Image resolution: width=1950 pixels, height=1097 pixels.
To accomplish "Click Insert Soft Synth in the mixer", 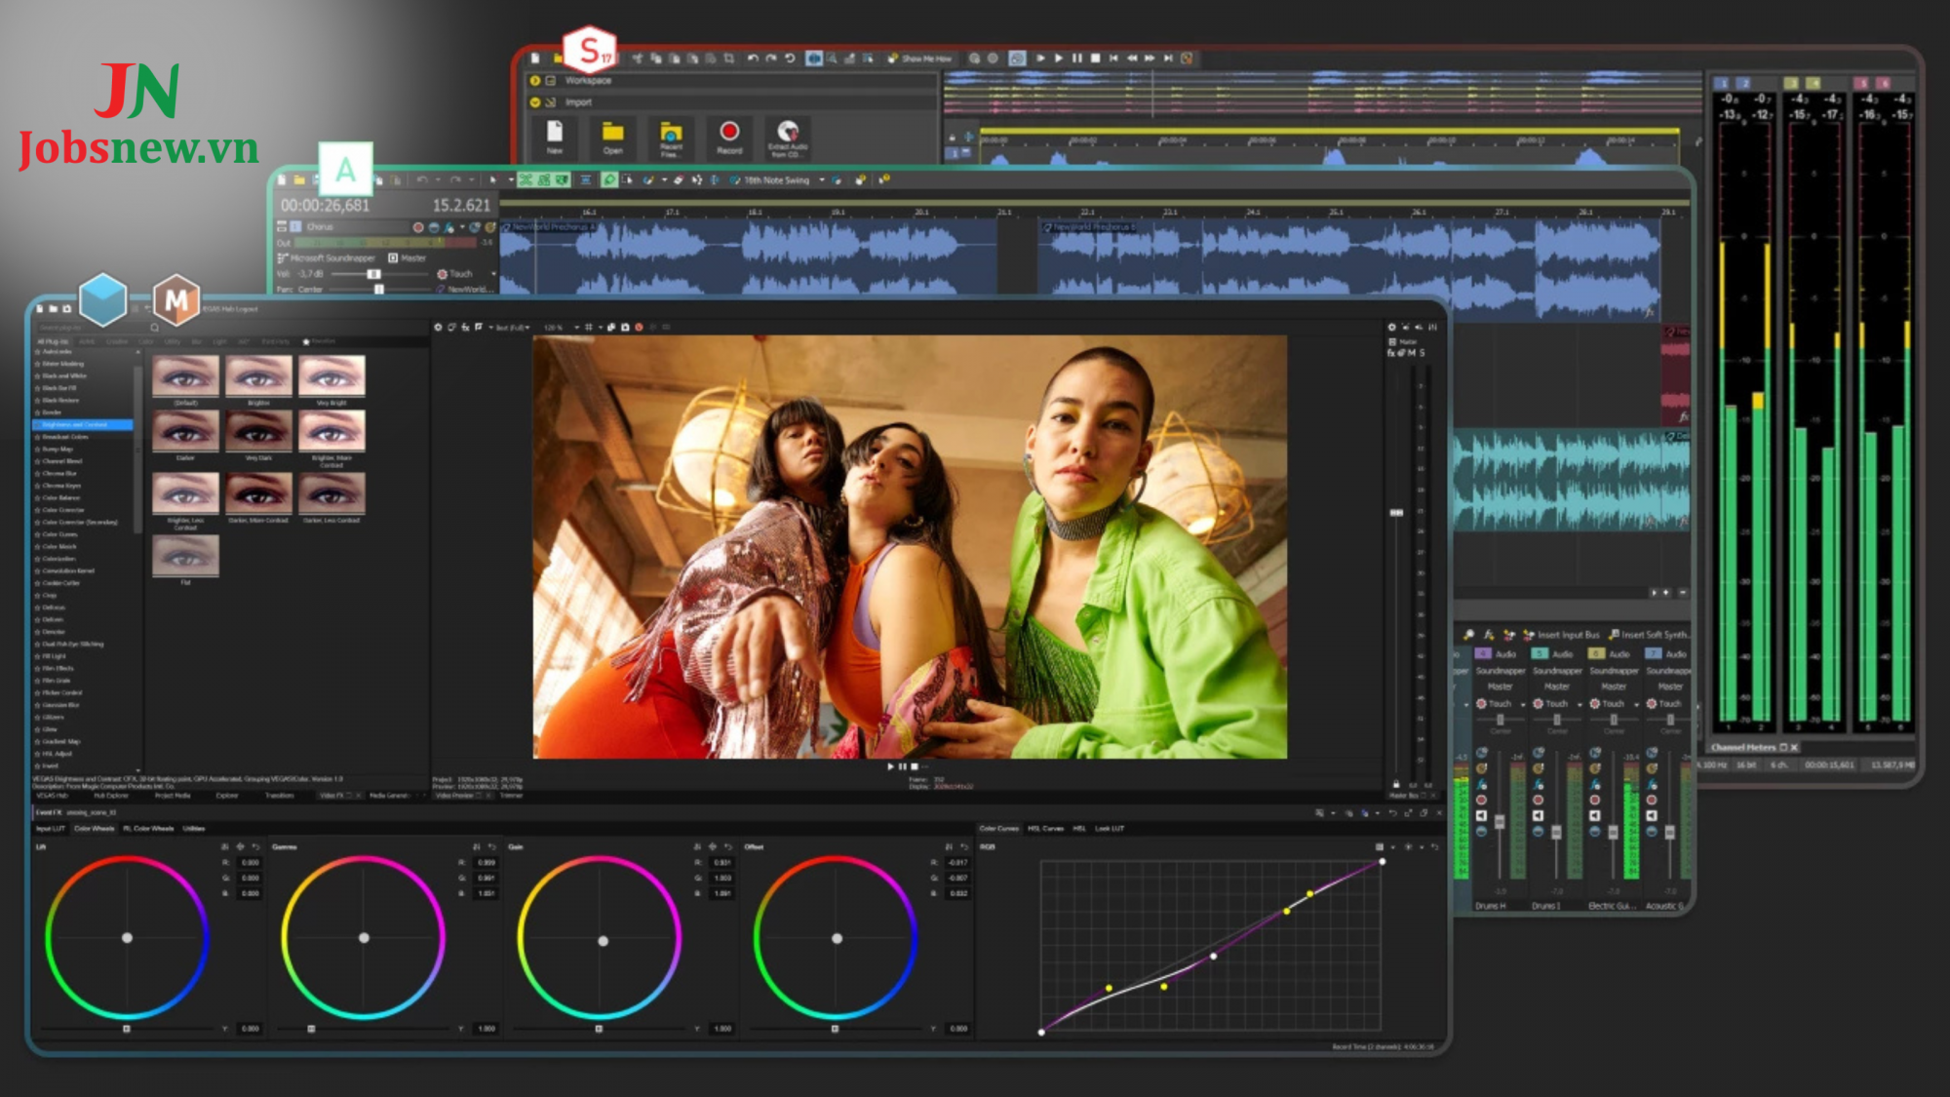I will point(1649,635).
